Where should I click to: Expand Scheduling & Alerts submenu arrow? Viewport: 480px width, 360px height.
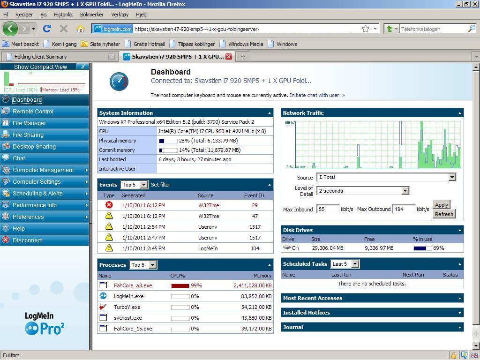tap(87, 194)
